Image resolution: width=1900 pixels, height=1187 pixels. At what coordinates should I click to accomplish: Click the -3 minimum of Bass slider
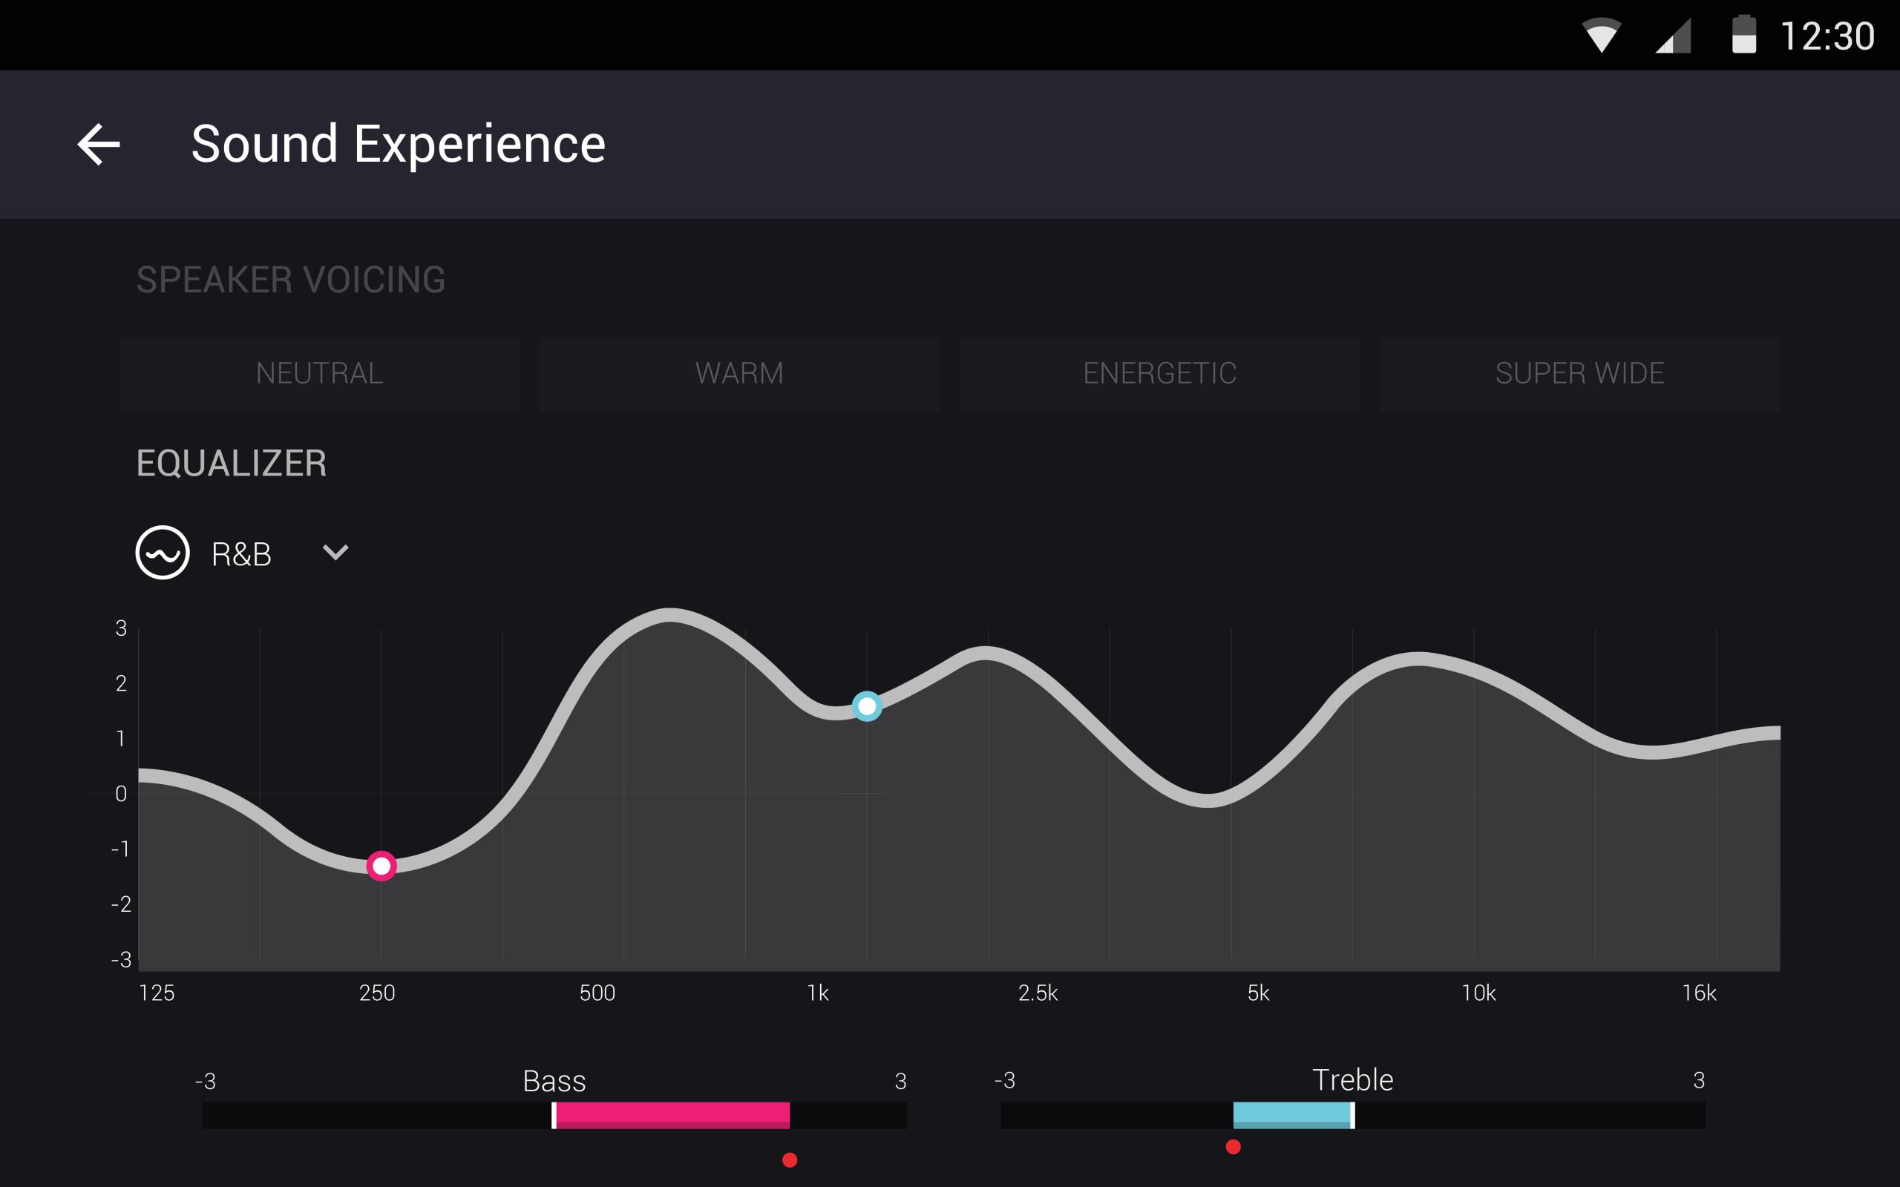click(x=205, y=1081)
